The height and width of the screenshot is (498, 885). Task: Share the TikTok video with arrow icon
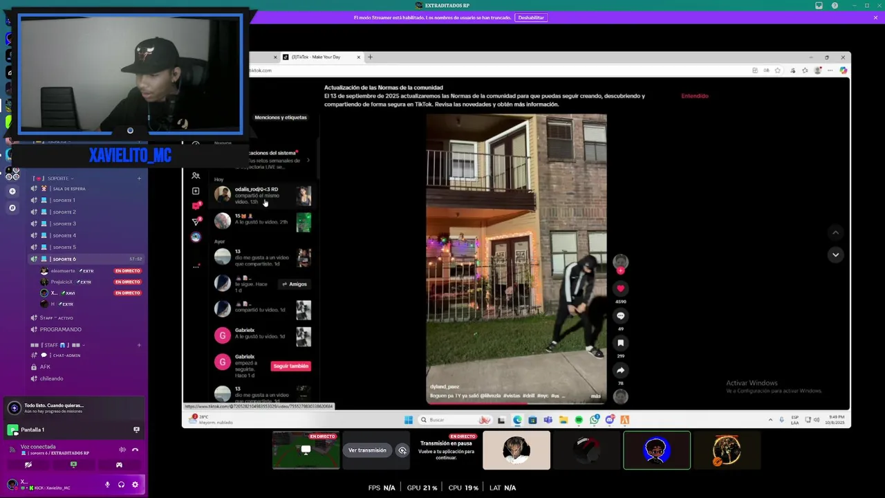coord(620,370)
